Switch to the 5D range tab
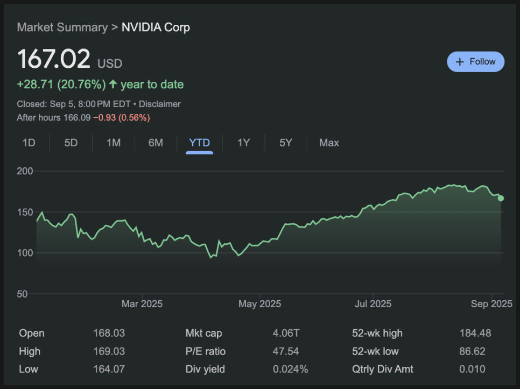520x389 pixels. 71,143
